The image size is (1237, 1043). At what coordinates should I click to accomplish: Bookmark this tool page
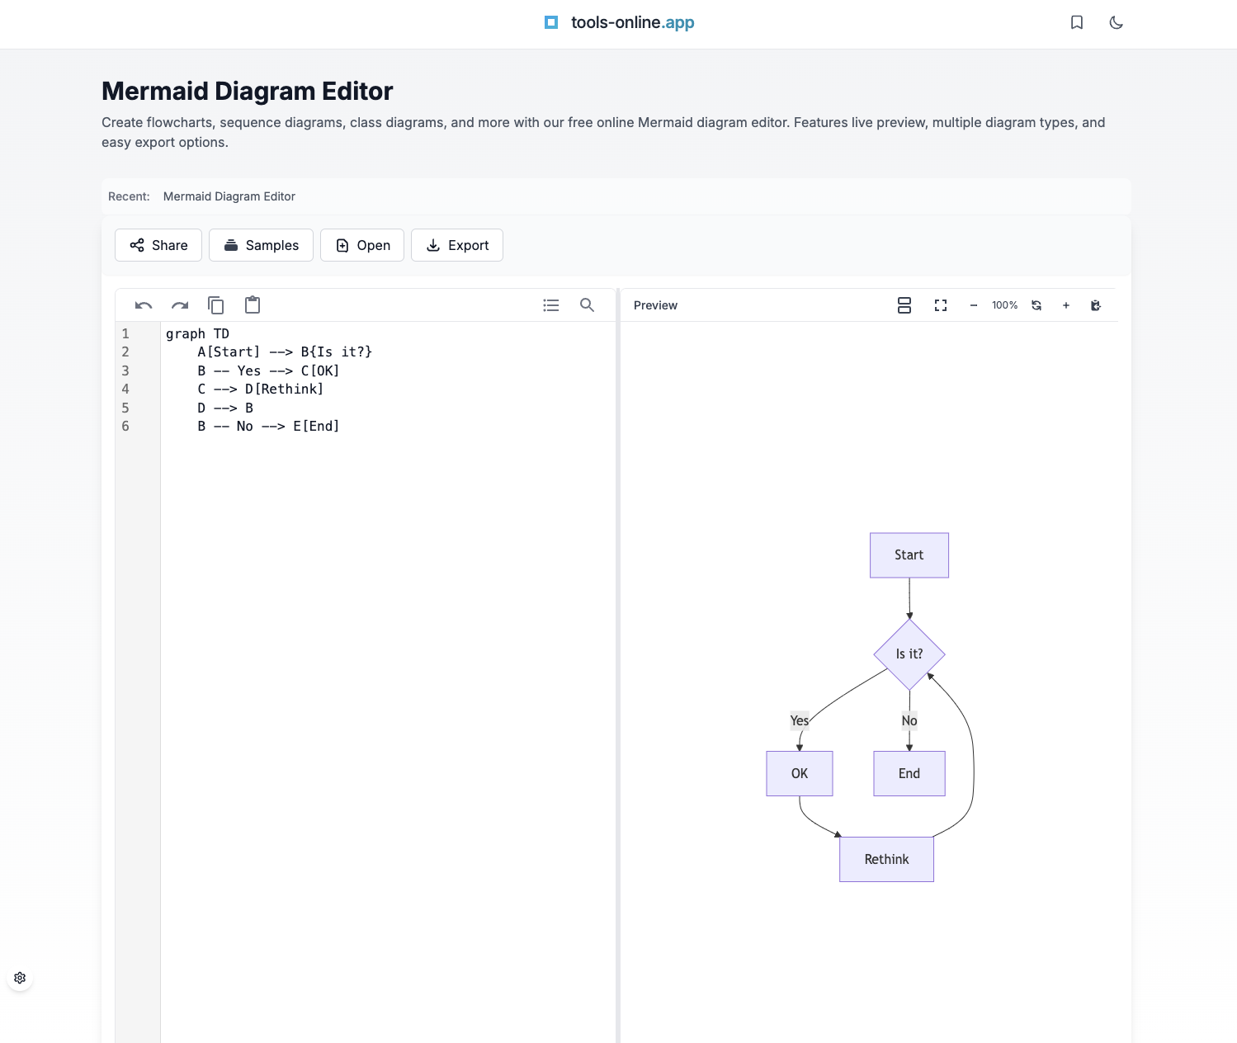point(1077,22)
